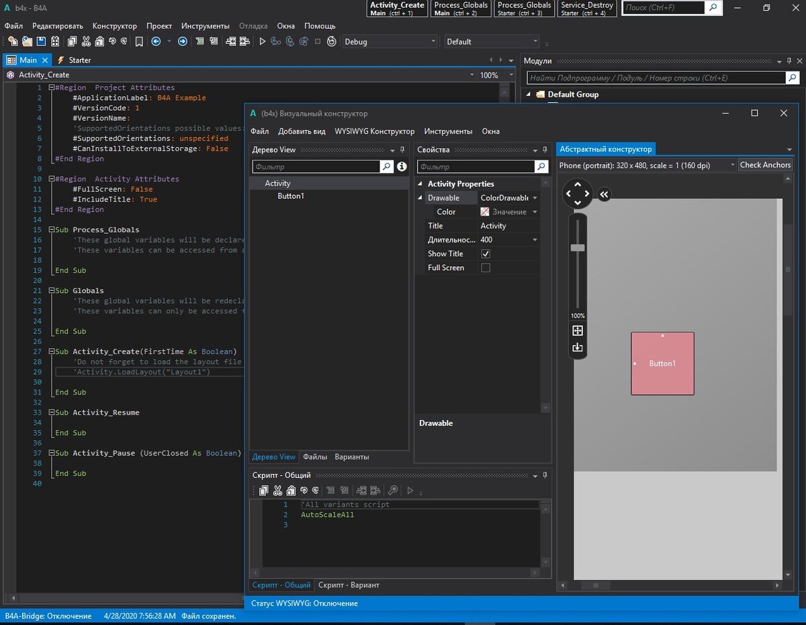The width and height of the screenshot is (806, 625).
Task: Switch to the Скрипт - Вариант tab
Action: pos(349,585)
